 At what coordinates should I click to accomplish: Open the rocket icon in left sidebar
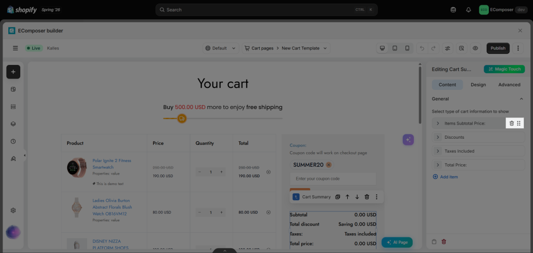click(x=13, y=159)
